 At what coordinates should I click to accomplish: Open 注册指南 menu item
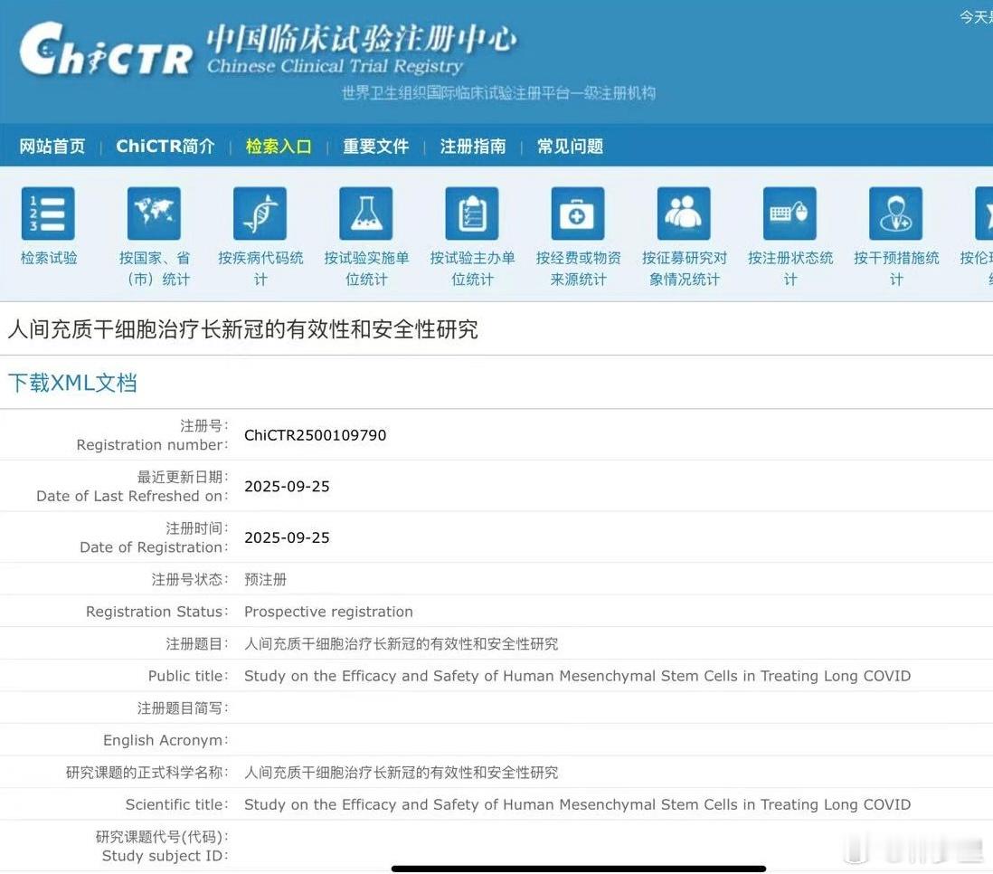tap(473, 147)
